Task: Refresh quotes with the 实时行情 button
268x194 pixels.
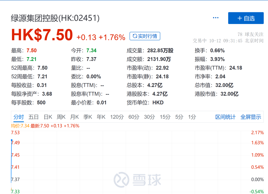Action: point(145,36)
